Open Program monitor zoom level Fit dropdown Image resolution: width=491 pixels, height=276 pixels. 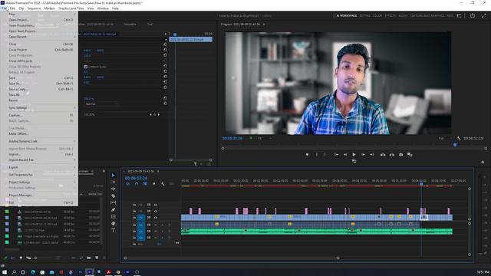pyautogui.click(x=265, y=138)
